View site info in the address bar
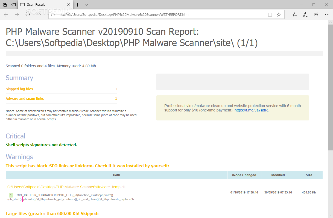333x218 pixels. pyautogui.click(x=53, y=15)
